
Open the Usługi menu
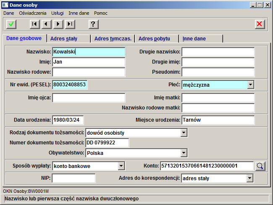(x=58, y=13)
